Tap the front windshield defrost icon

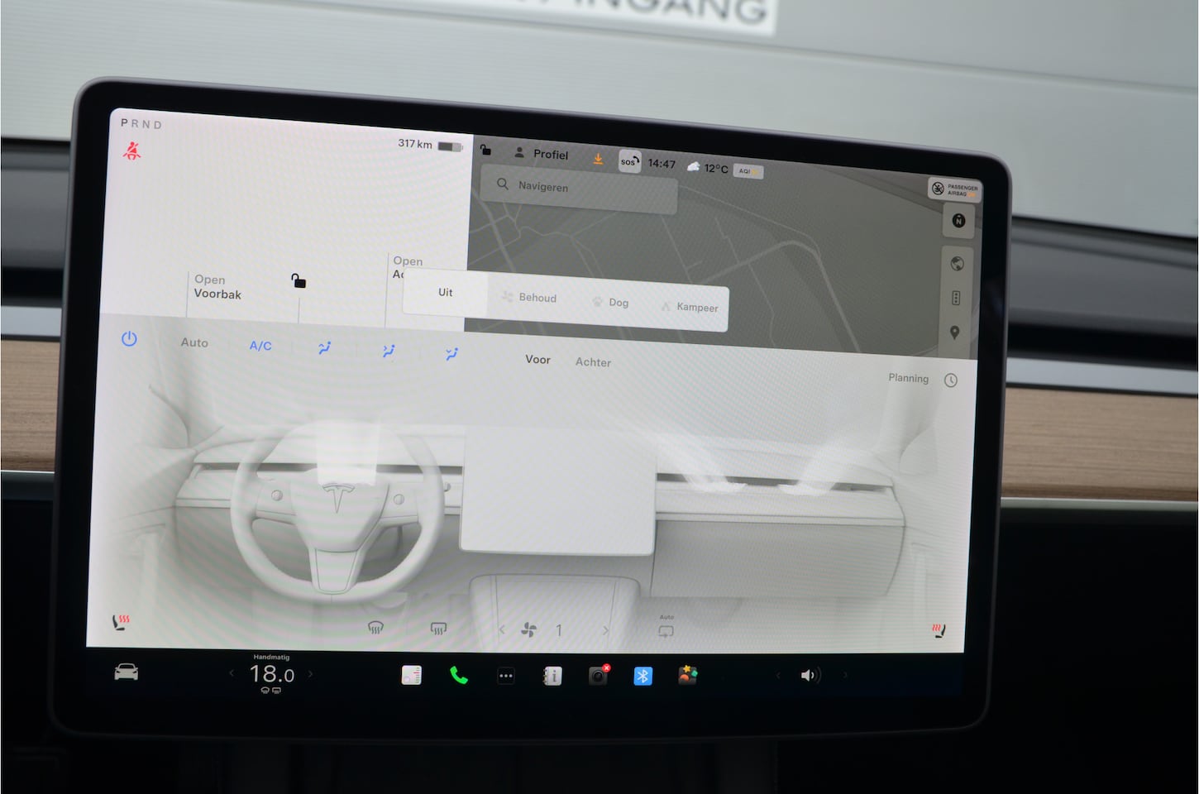pyautogui.click(x=375, y=628)
